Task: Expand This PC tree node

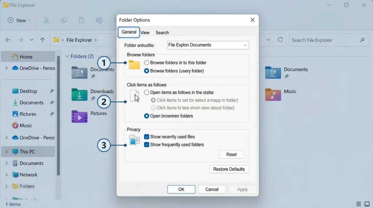Action: click(7, 152)
